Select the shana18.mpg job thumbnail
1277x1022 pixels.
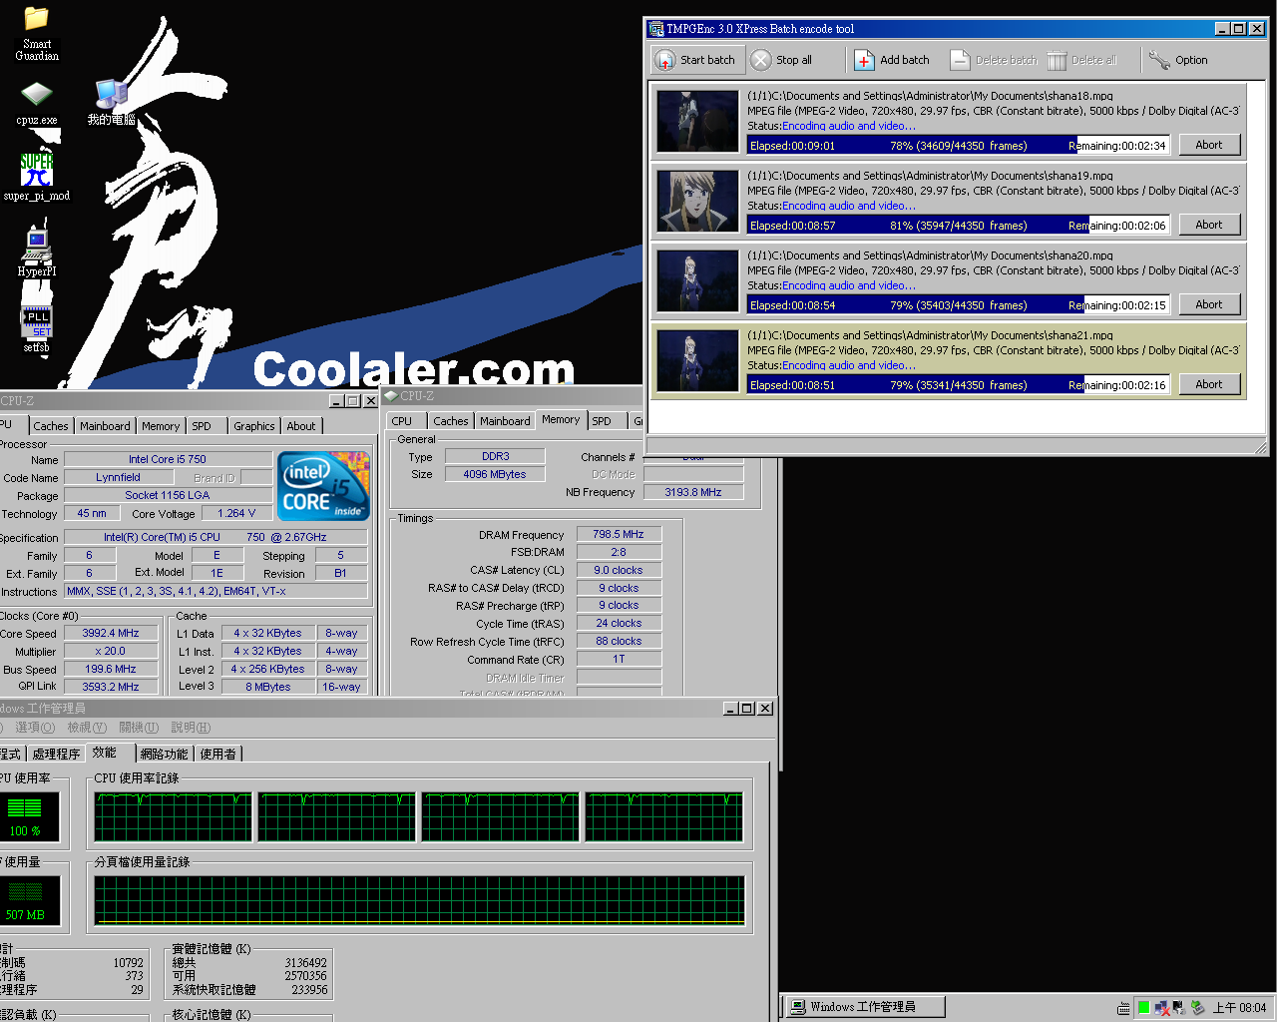698,121
